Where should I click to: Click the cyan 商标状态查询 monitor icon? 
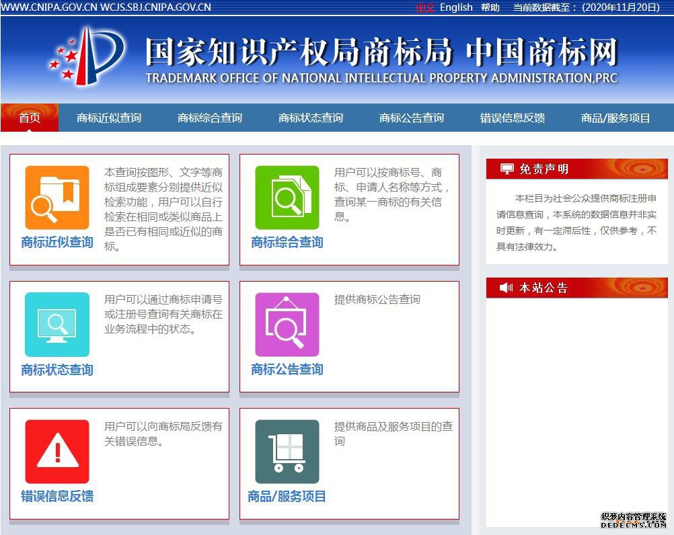coord(57,325)
